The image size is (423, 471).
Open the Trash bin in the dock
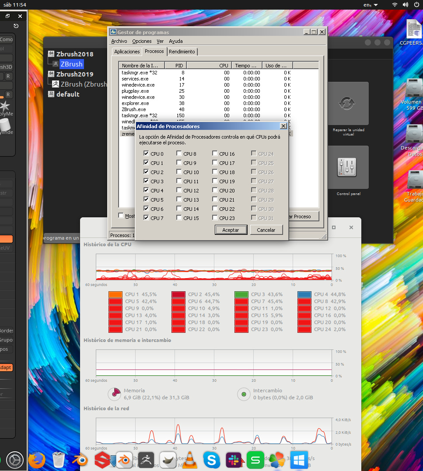click(59, 460)
